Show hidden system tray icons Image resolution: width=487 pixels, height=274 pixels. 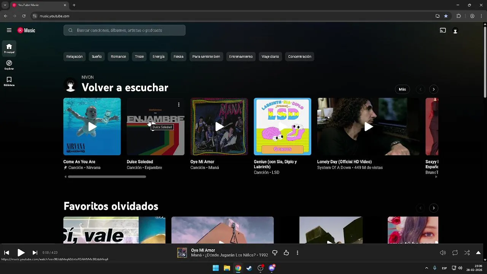click(x=427, y=268)
